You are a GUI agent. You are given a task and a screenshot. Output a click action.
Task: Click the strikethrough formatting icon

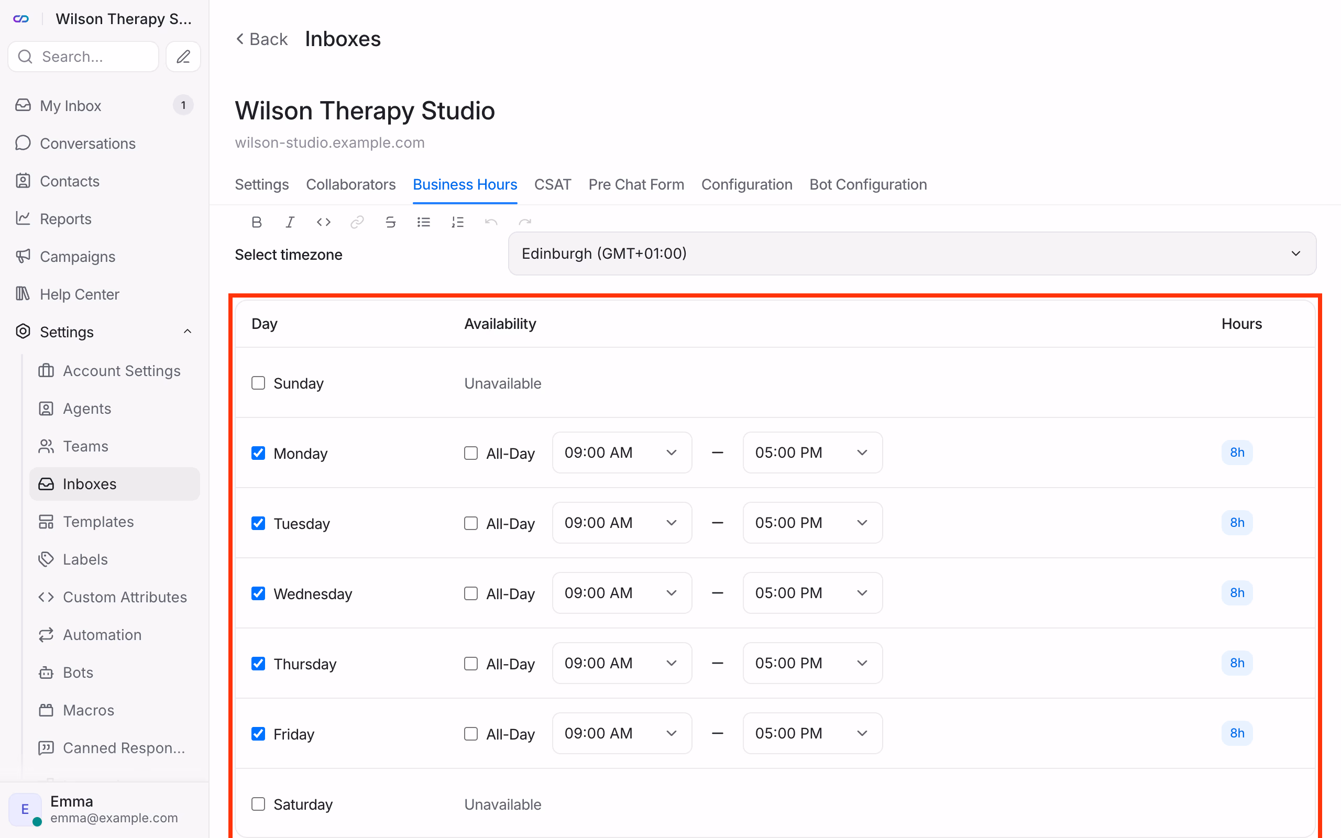pyautogui.click(x=390, y=222)
